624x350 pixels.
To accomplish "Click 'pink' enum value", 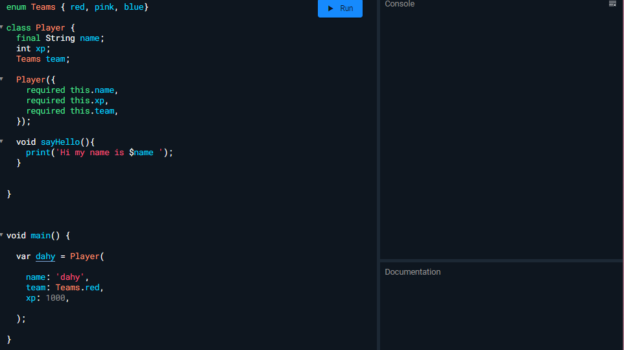I will click(x=104, y=7).
